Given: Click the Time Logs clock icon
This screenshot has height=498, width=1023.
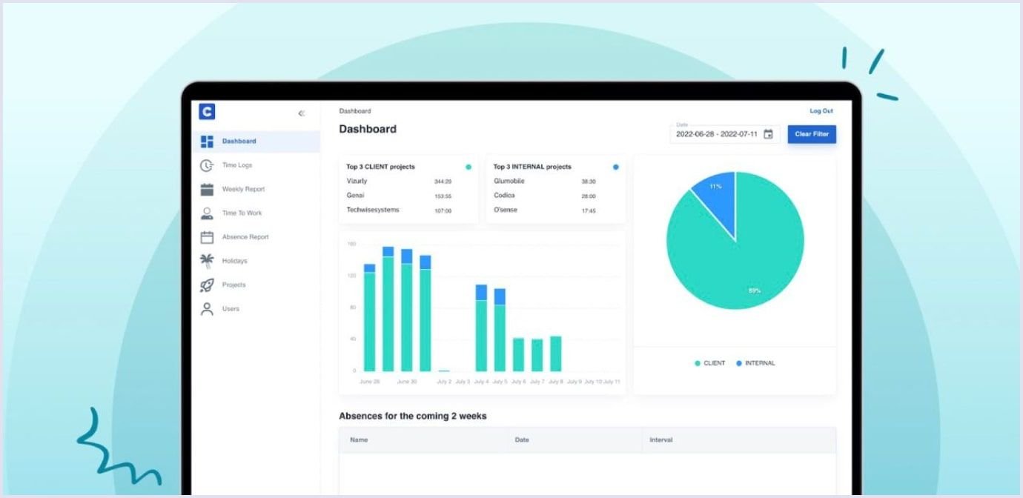Looking at the screenshot, I should [x=207, y=165].
